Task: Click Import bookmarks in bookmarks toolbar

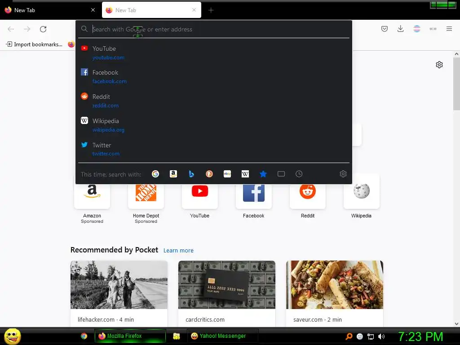Action: (34, 44)
